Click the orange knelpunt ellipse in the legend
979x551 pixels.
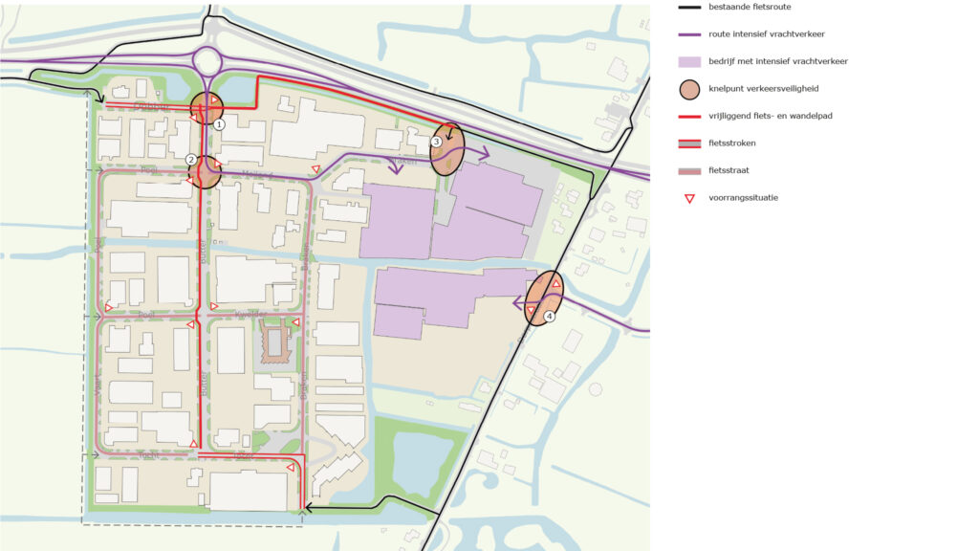(x=690, y=89)
